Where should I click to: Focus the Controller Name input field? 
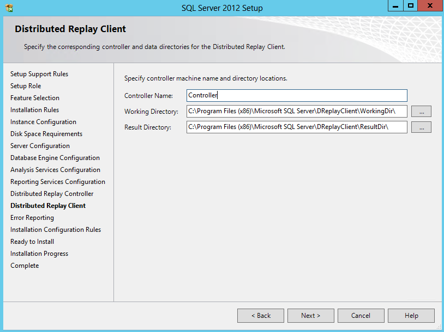(297, 95)
